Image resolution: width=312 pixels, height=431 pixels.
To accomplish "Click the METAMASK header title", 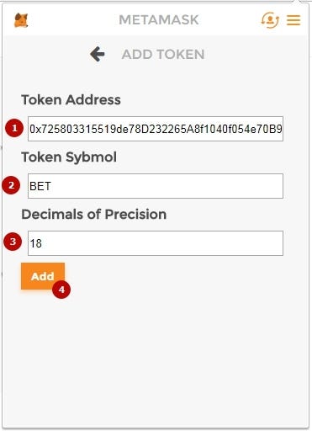I will pyautogui.click(x=159, y=20).
